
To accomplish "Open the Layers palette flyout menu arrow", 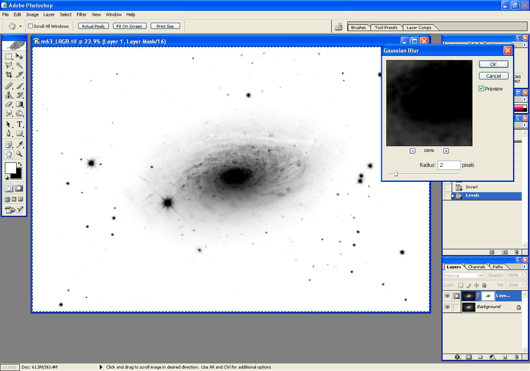I will tap(525, 267).
